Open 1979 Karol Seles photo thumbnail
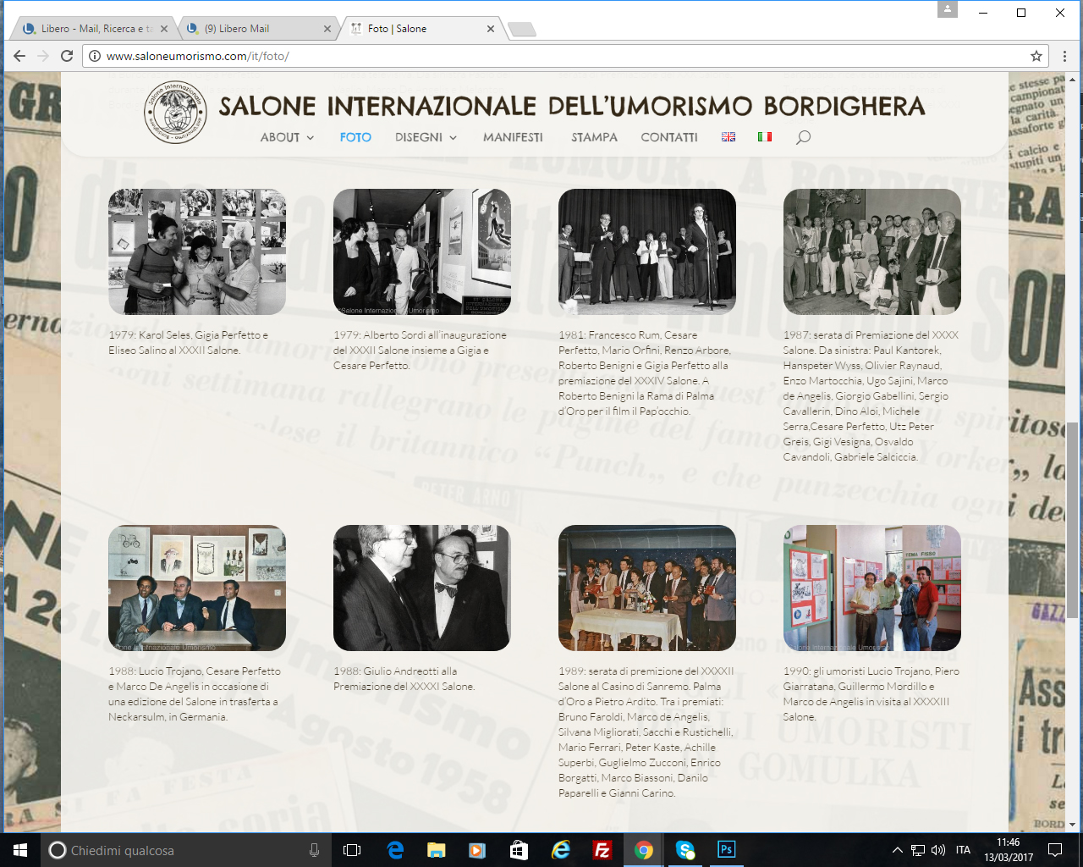Screen dimensions: 1083x867 [x=197, y=251]
